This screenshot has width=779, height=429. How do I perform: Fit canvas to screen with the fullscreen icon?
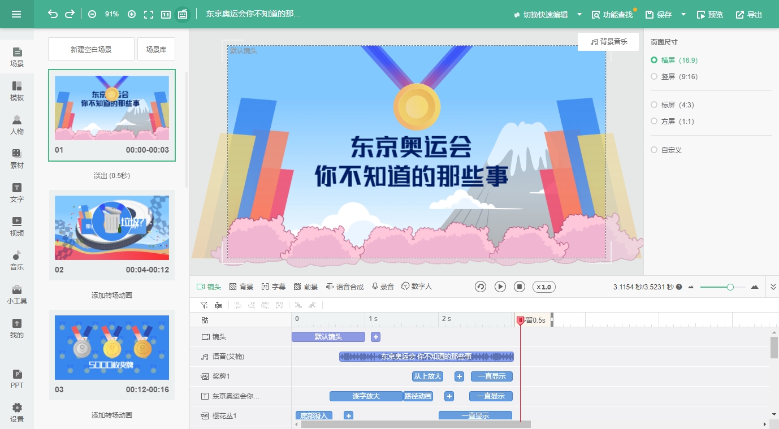149,14
